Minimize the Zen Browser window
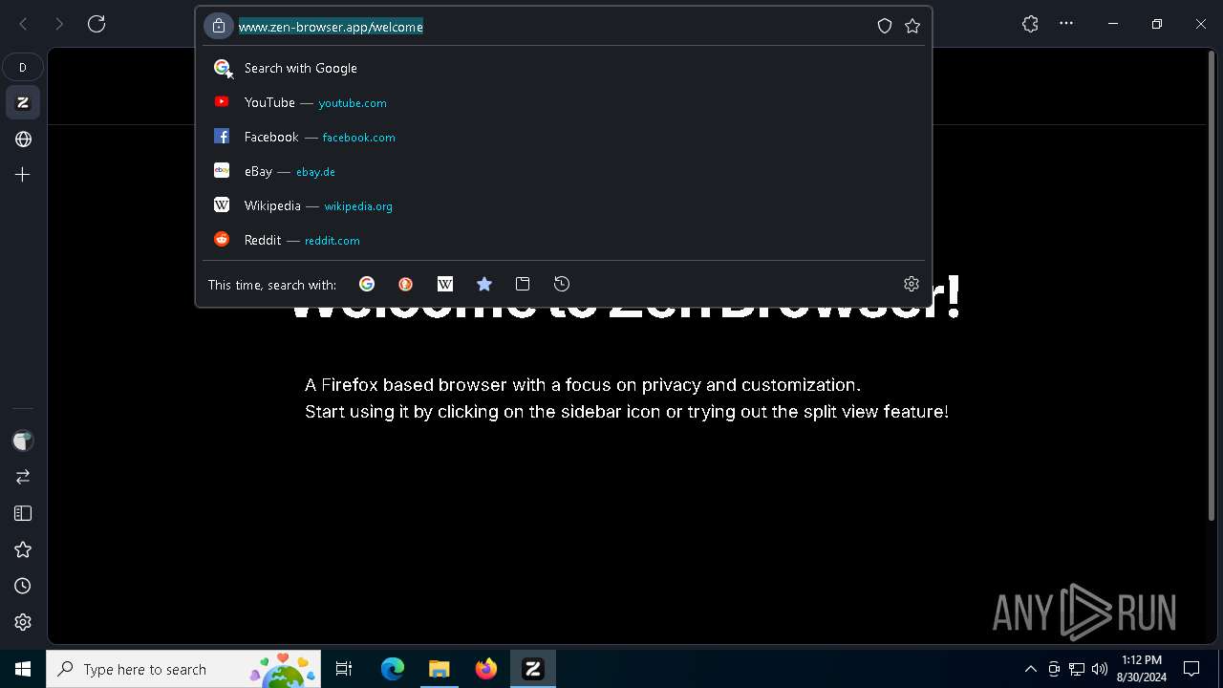The height and width of the screenshot is (688, 1223). point(1113,24)
